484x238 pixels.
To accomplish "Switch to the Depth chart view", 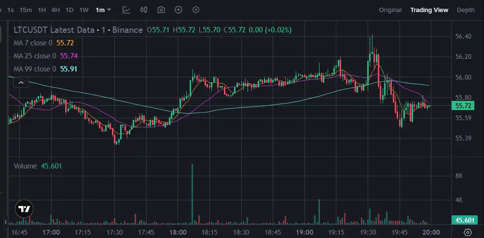I will (466, 10).
